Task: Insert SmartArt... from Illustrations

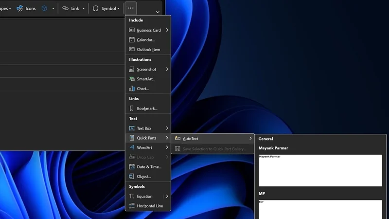Action: coord(148,79)
